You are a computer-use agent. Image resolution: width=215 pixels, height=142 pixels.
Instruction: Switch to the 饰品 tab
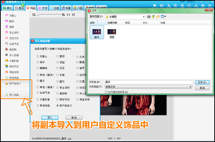point(31,8)
